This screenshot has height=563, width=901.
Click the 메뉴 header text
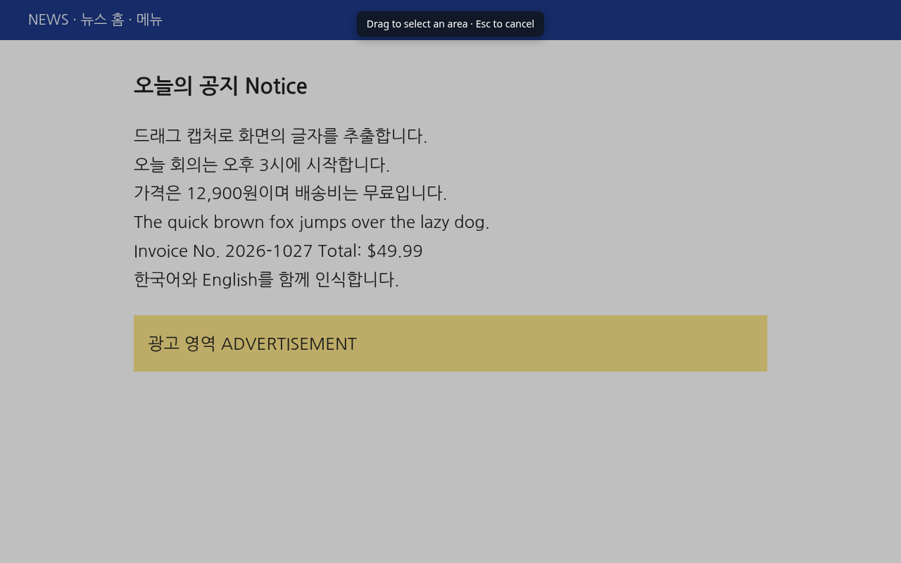pyautogui.click(x=149, y=20)
